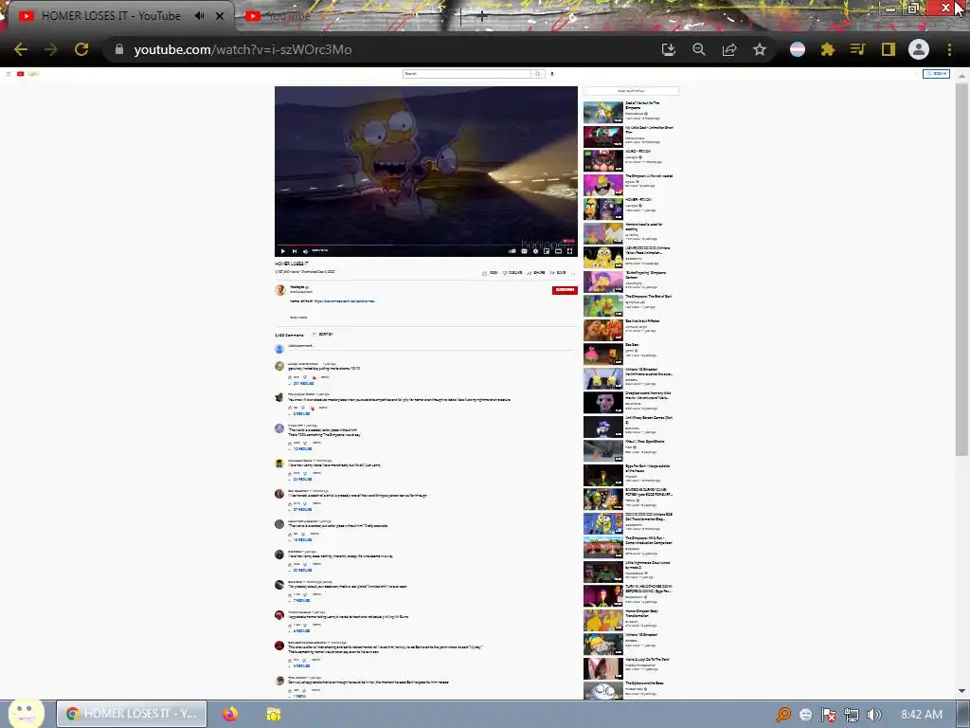Subscribe to the channel with red button
The width and height of the screenshot is (970, 728).
pyautogui.click(x=565, y=290)
